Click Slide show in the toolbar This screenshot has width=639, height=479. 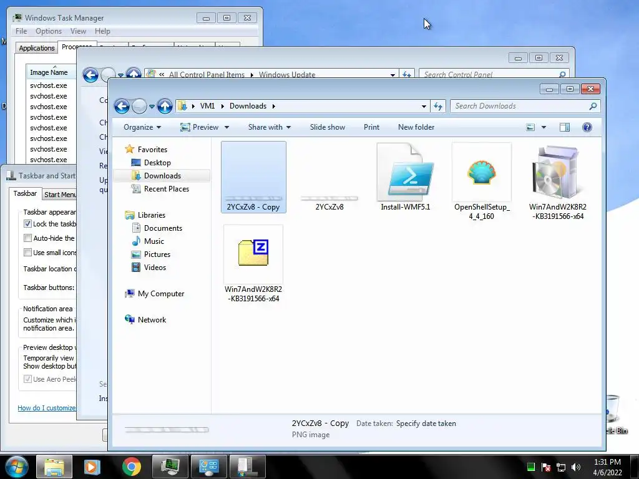click(x=327, y=127)
